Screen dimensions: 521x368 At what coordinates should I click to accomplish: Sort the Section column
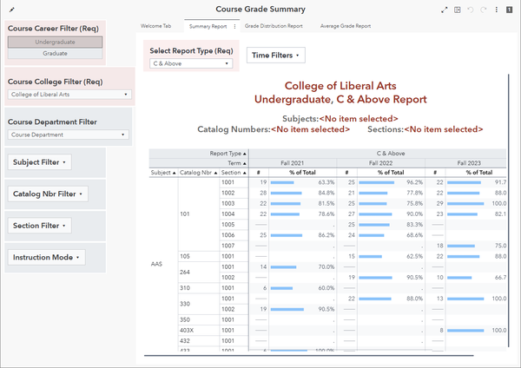pyautogui.click(x=245, y=173)
